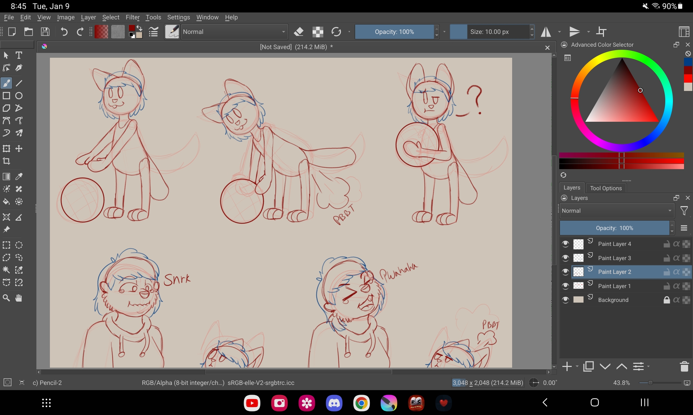This screenshot has height=415, width=693.
Task: Hide Paint Layer 4 visibility
Action: (565, 244)
